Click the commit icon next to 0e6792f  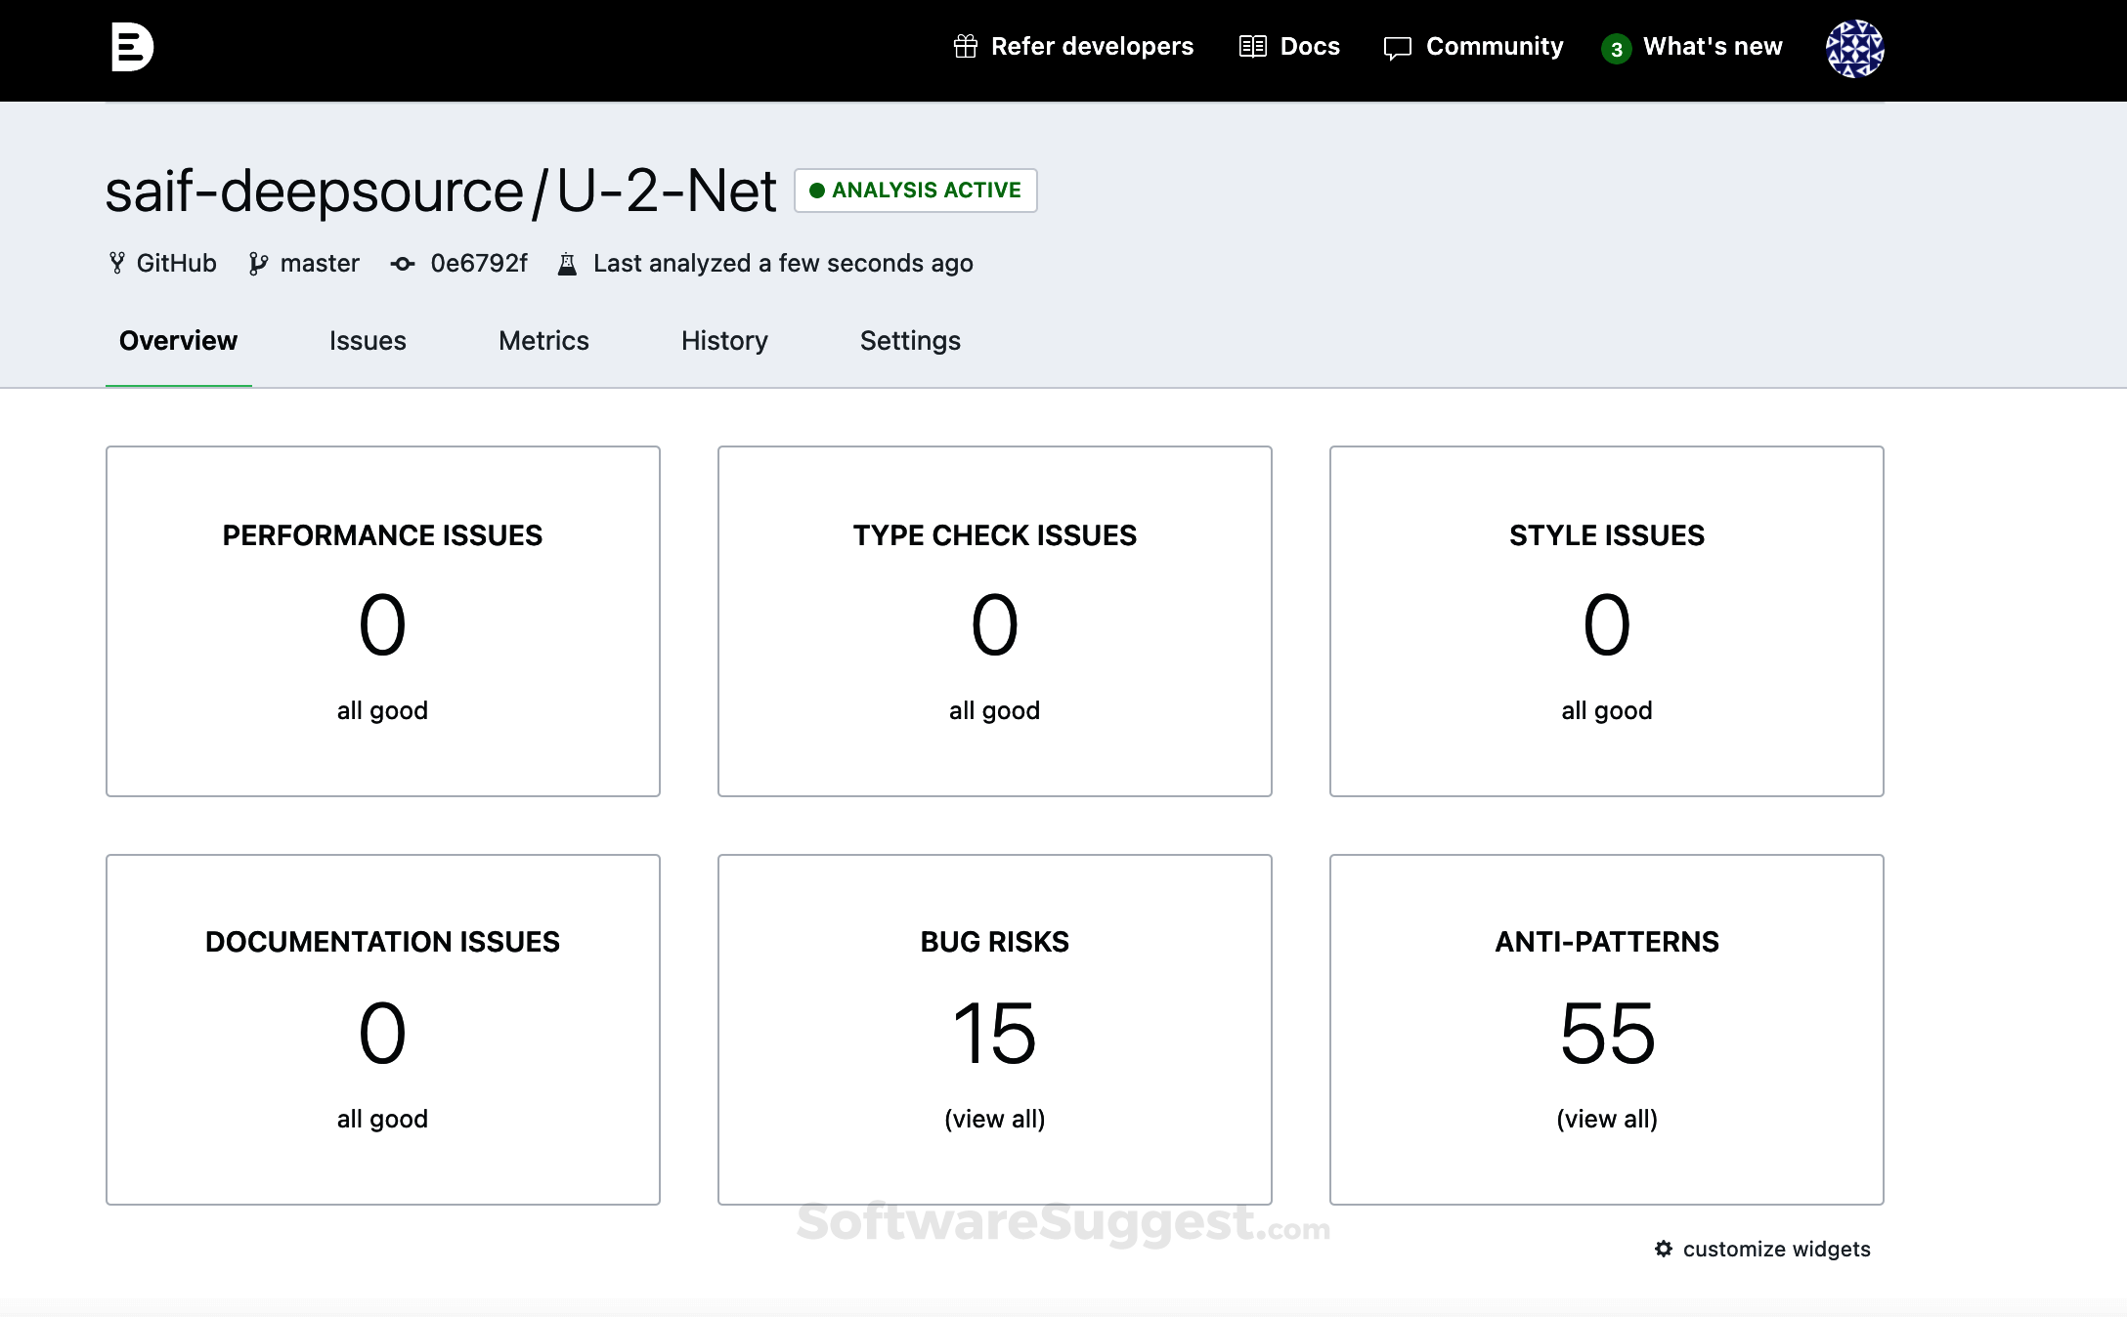pyautogui.click(x=403, y=264)
